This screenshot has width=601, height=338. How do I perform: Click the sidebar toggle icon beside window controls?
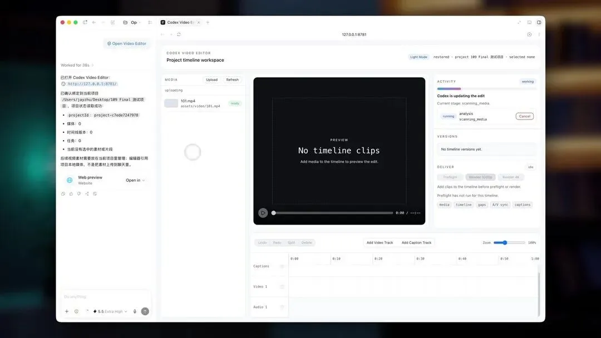pyautogui.click(x=85, y=22)
